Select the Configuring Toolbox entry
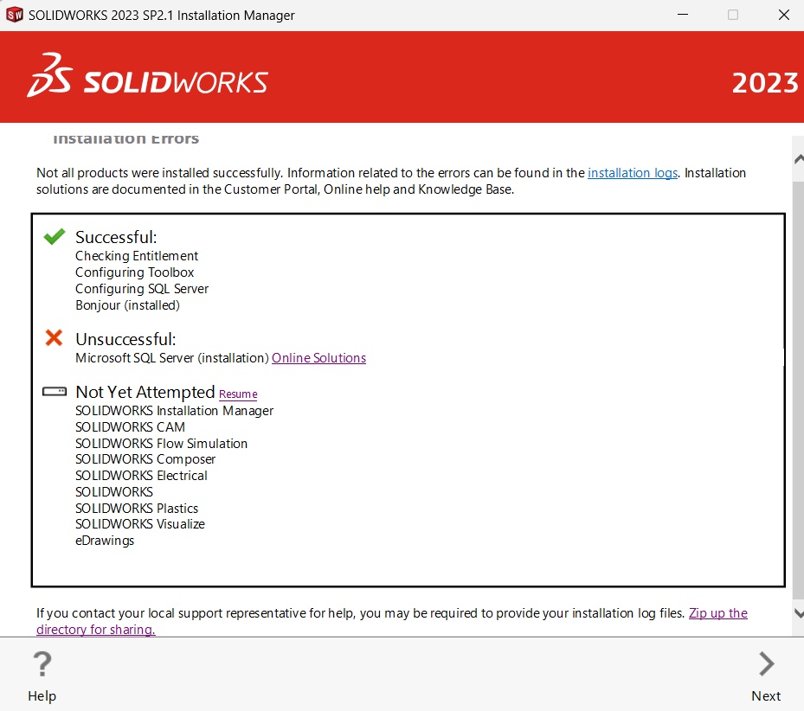804x711 pixels. coord(134,272)
